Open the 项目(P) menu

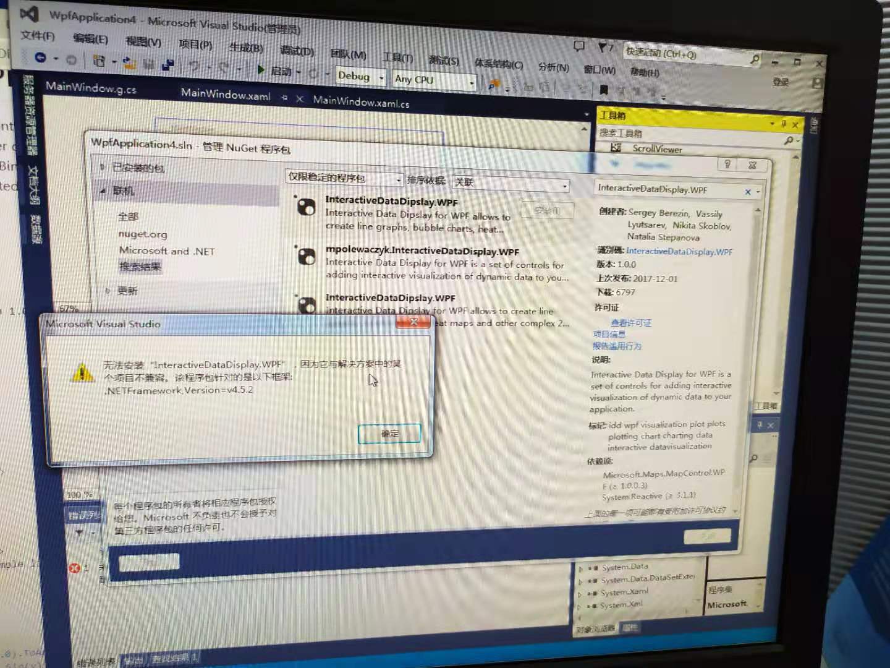click(x=195, y=45)
